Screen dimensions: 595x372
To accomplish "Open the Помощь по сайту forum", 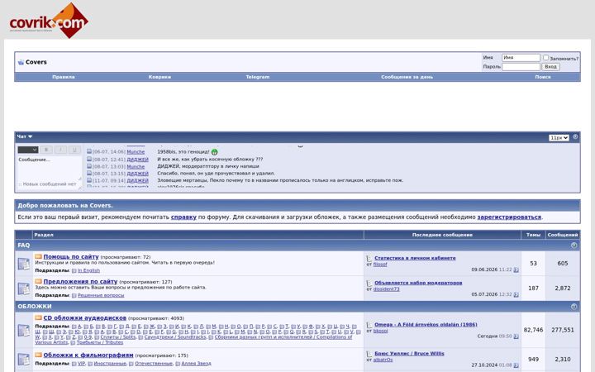I will click(71, 257).
